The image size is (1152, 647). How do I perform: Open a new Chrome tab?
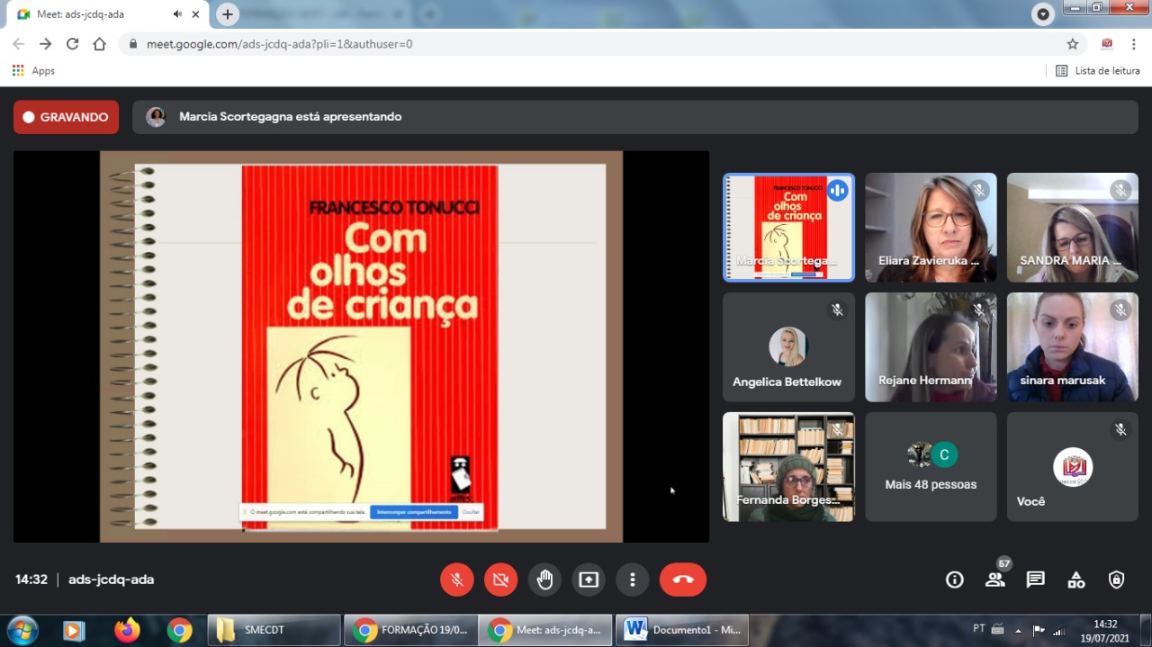(x=228, y=14)
